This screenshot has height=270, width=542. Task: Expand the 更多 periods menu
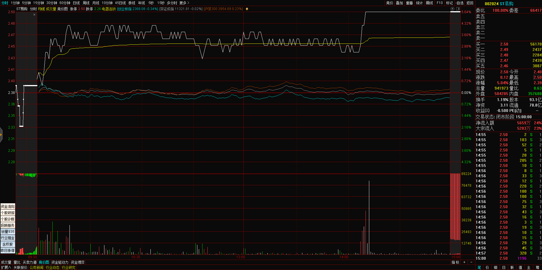click(184, 3)
